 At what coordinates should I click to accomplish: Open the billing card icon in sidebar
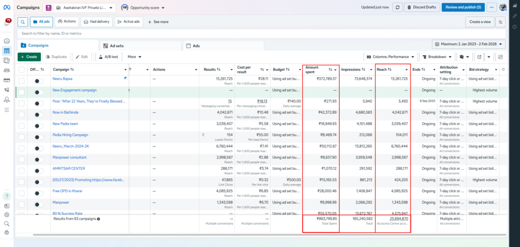click(x=7, y=80)
